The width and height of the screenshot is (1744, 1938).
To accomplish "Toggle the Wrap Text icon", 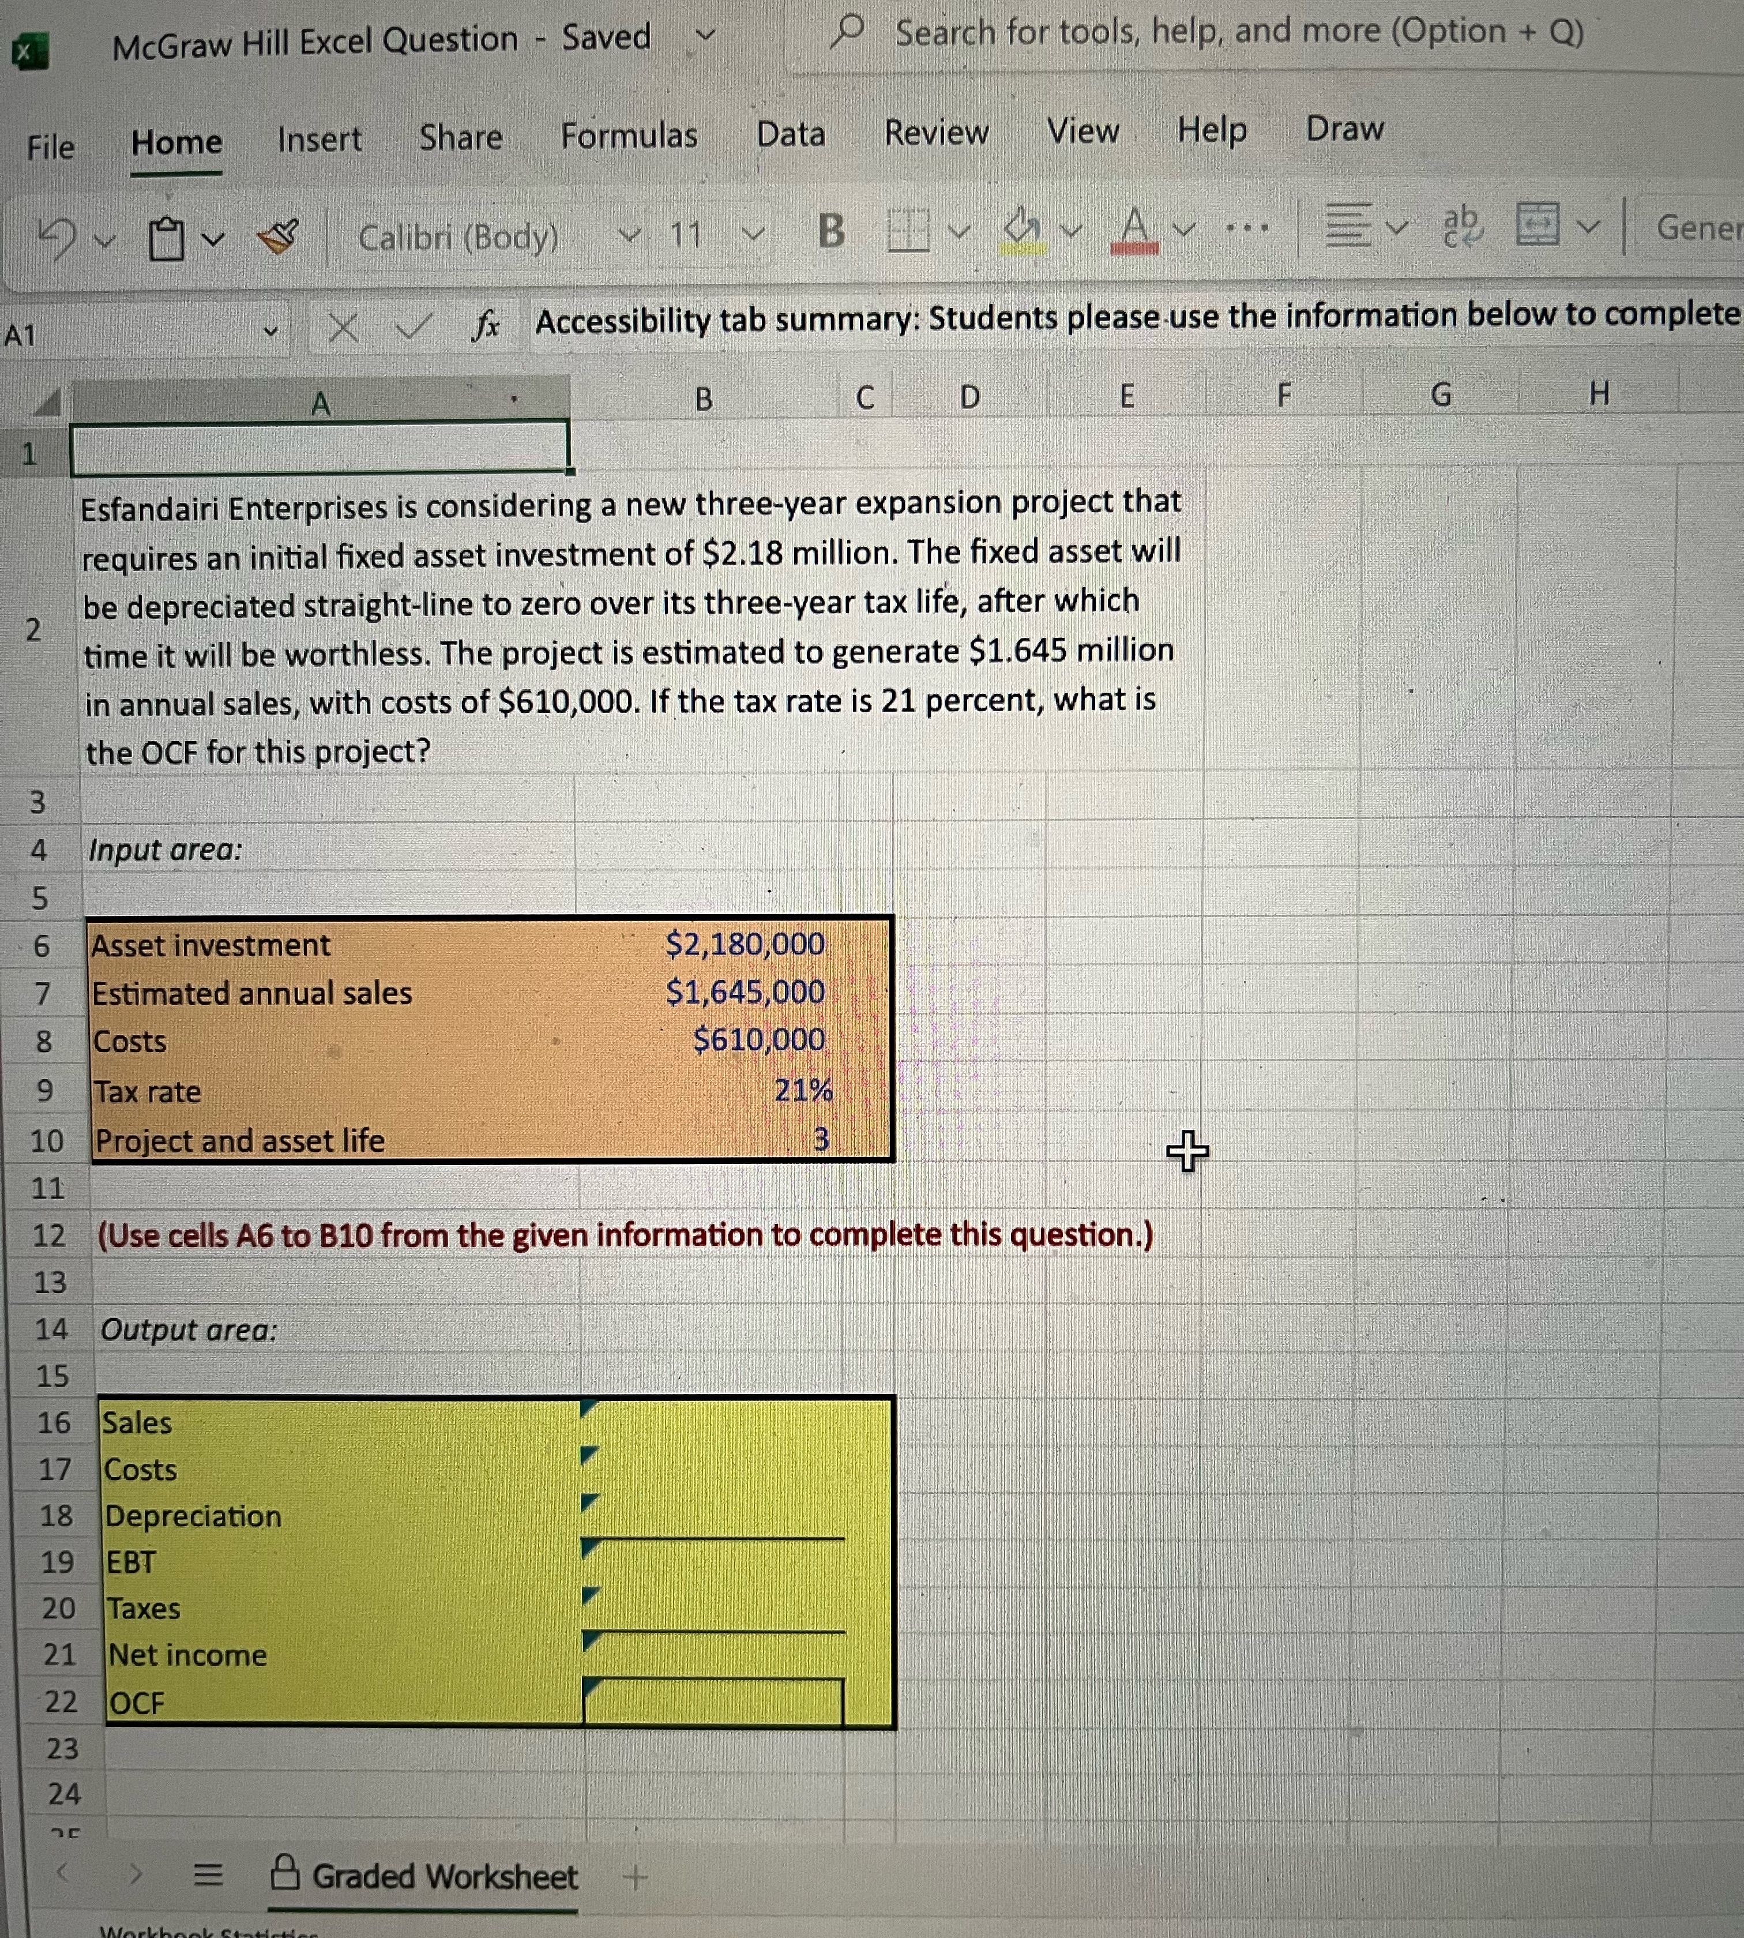I will pos(1463,226).
